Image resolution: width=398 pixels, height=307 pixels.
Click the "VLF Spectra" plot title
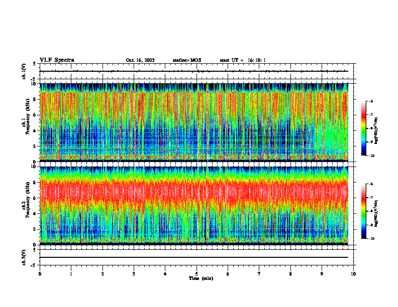[57, 60]
